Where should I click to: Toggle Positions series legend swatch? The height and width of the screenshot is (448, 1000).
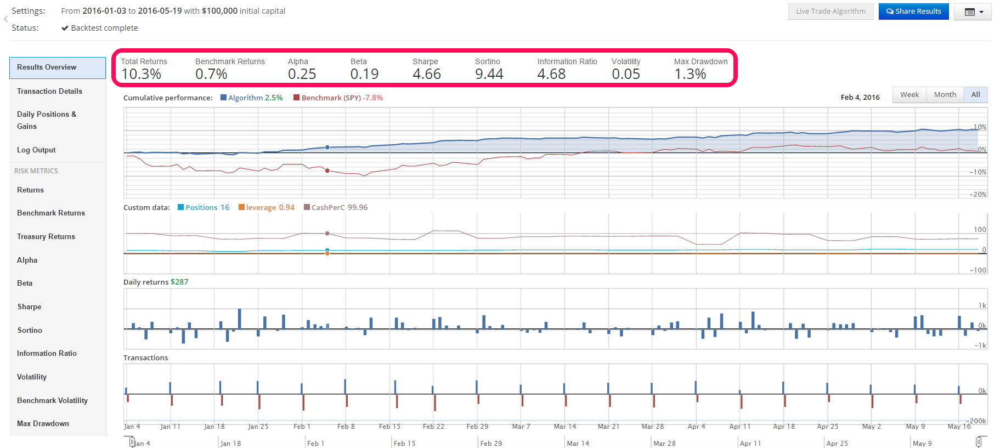click(180, 207)
